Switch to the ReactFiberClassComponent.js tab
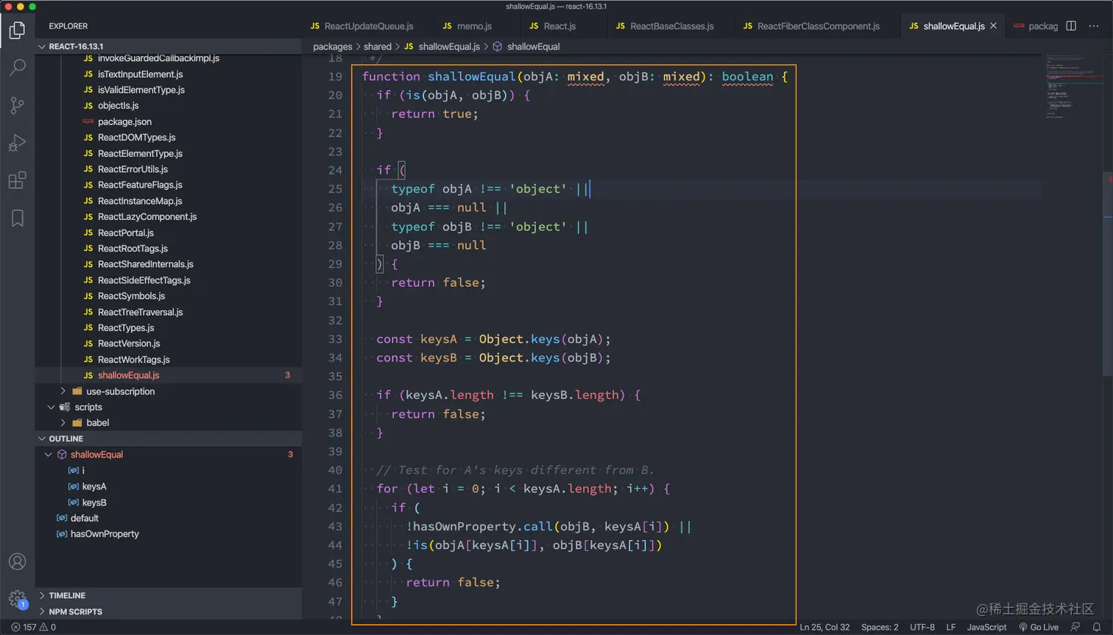 tap(811, 26)
